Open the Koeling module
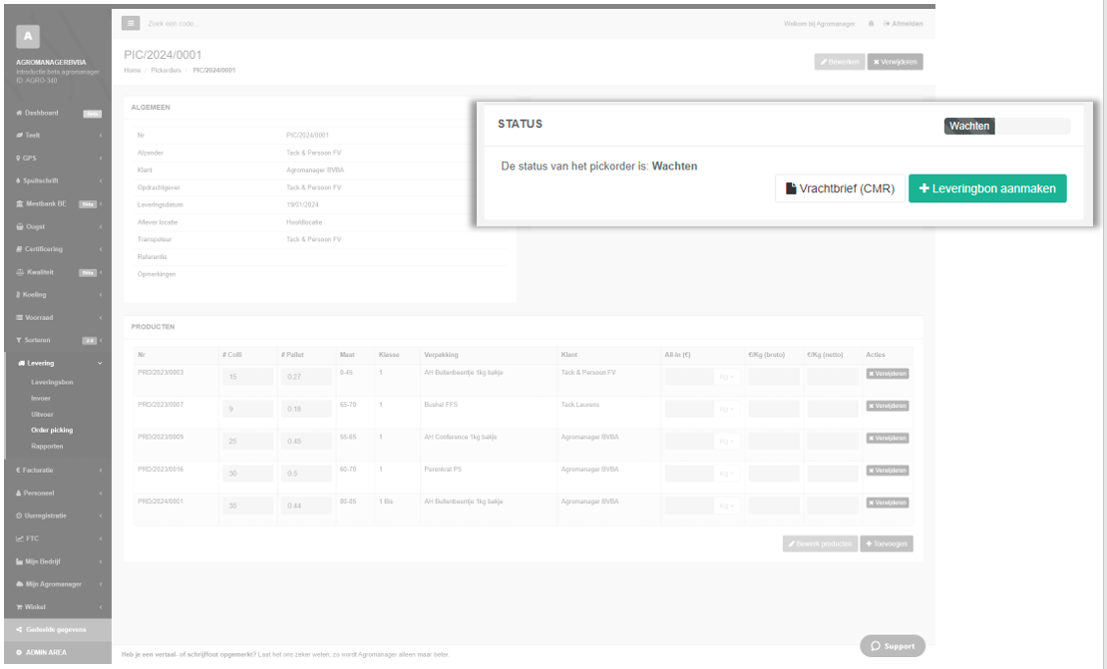This screenshot has height=669, width=1107. [x=40, y=294]
